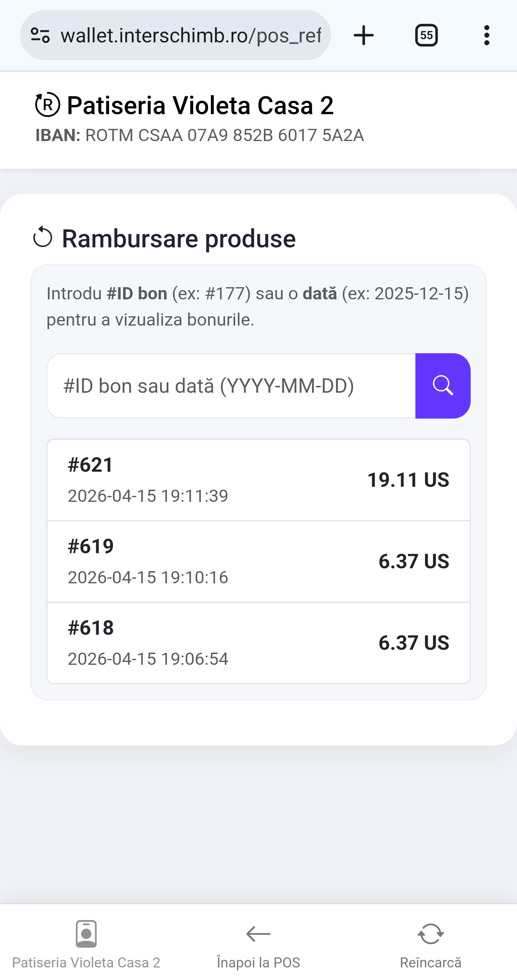The image size is (517, 980).
Task: Open the tab switcher showing 55 tabs
Action: tap(426, 36)
